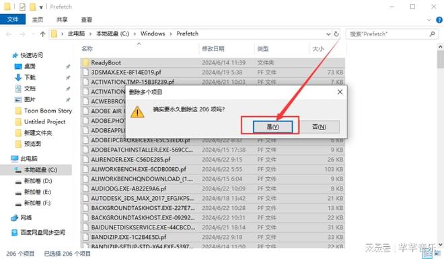Click the refresh icon in the address bar
The height and width of the screenshot is (259, 444).
pos(336,34)
